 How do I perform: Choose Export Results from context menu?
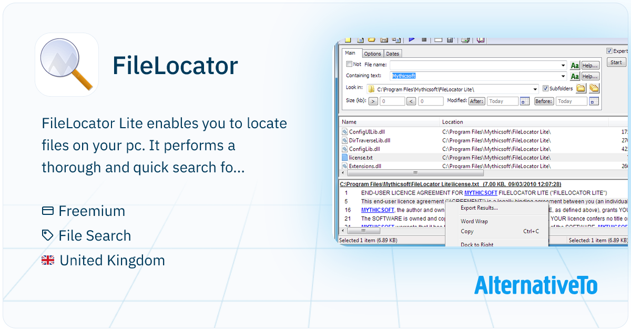pos(479,208)
